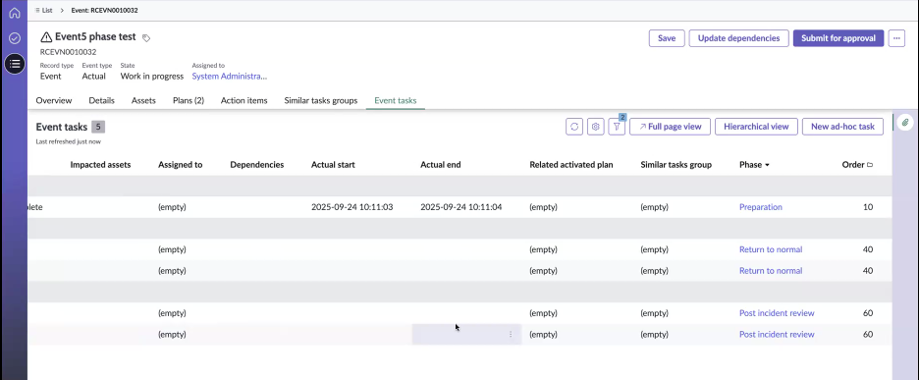Open Return to normal link in first order-40 row

pos(771,249)
